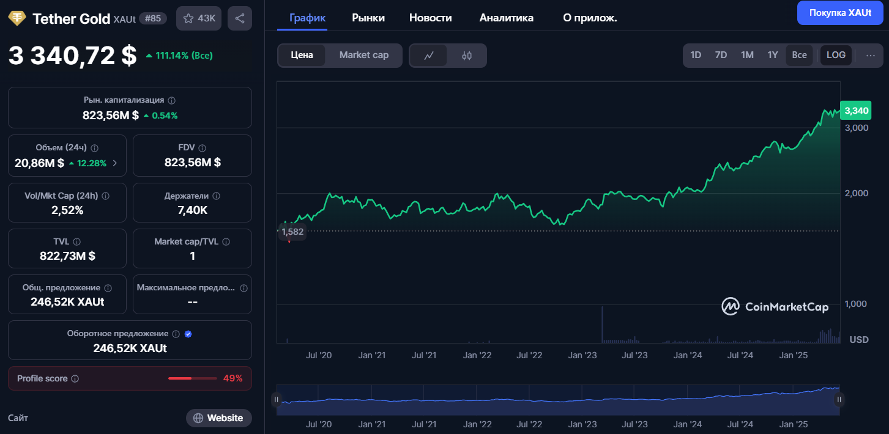Switch to candlestick chart icon
Viewport: 889px width, 434px height.
click(x=467, y=56)
